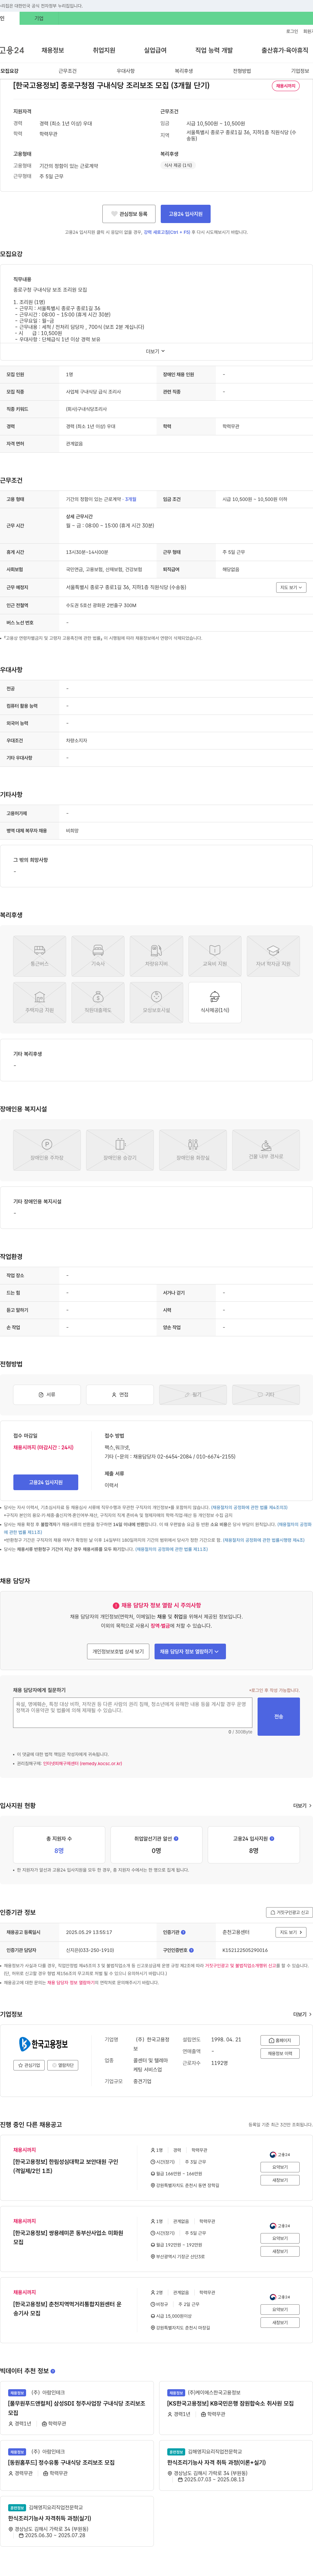Click 새창보기 for 병원레이온 동부산사업소 job
313x2576 pixels.
(x=280, y=2251)
